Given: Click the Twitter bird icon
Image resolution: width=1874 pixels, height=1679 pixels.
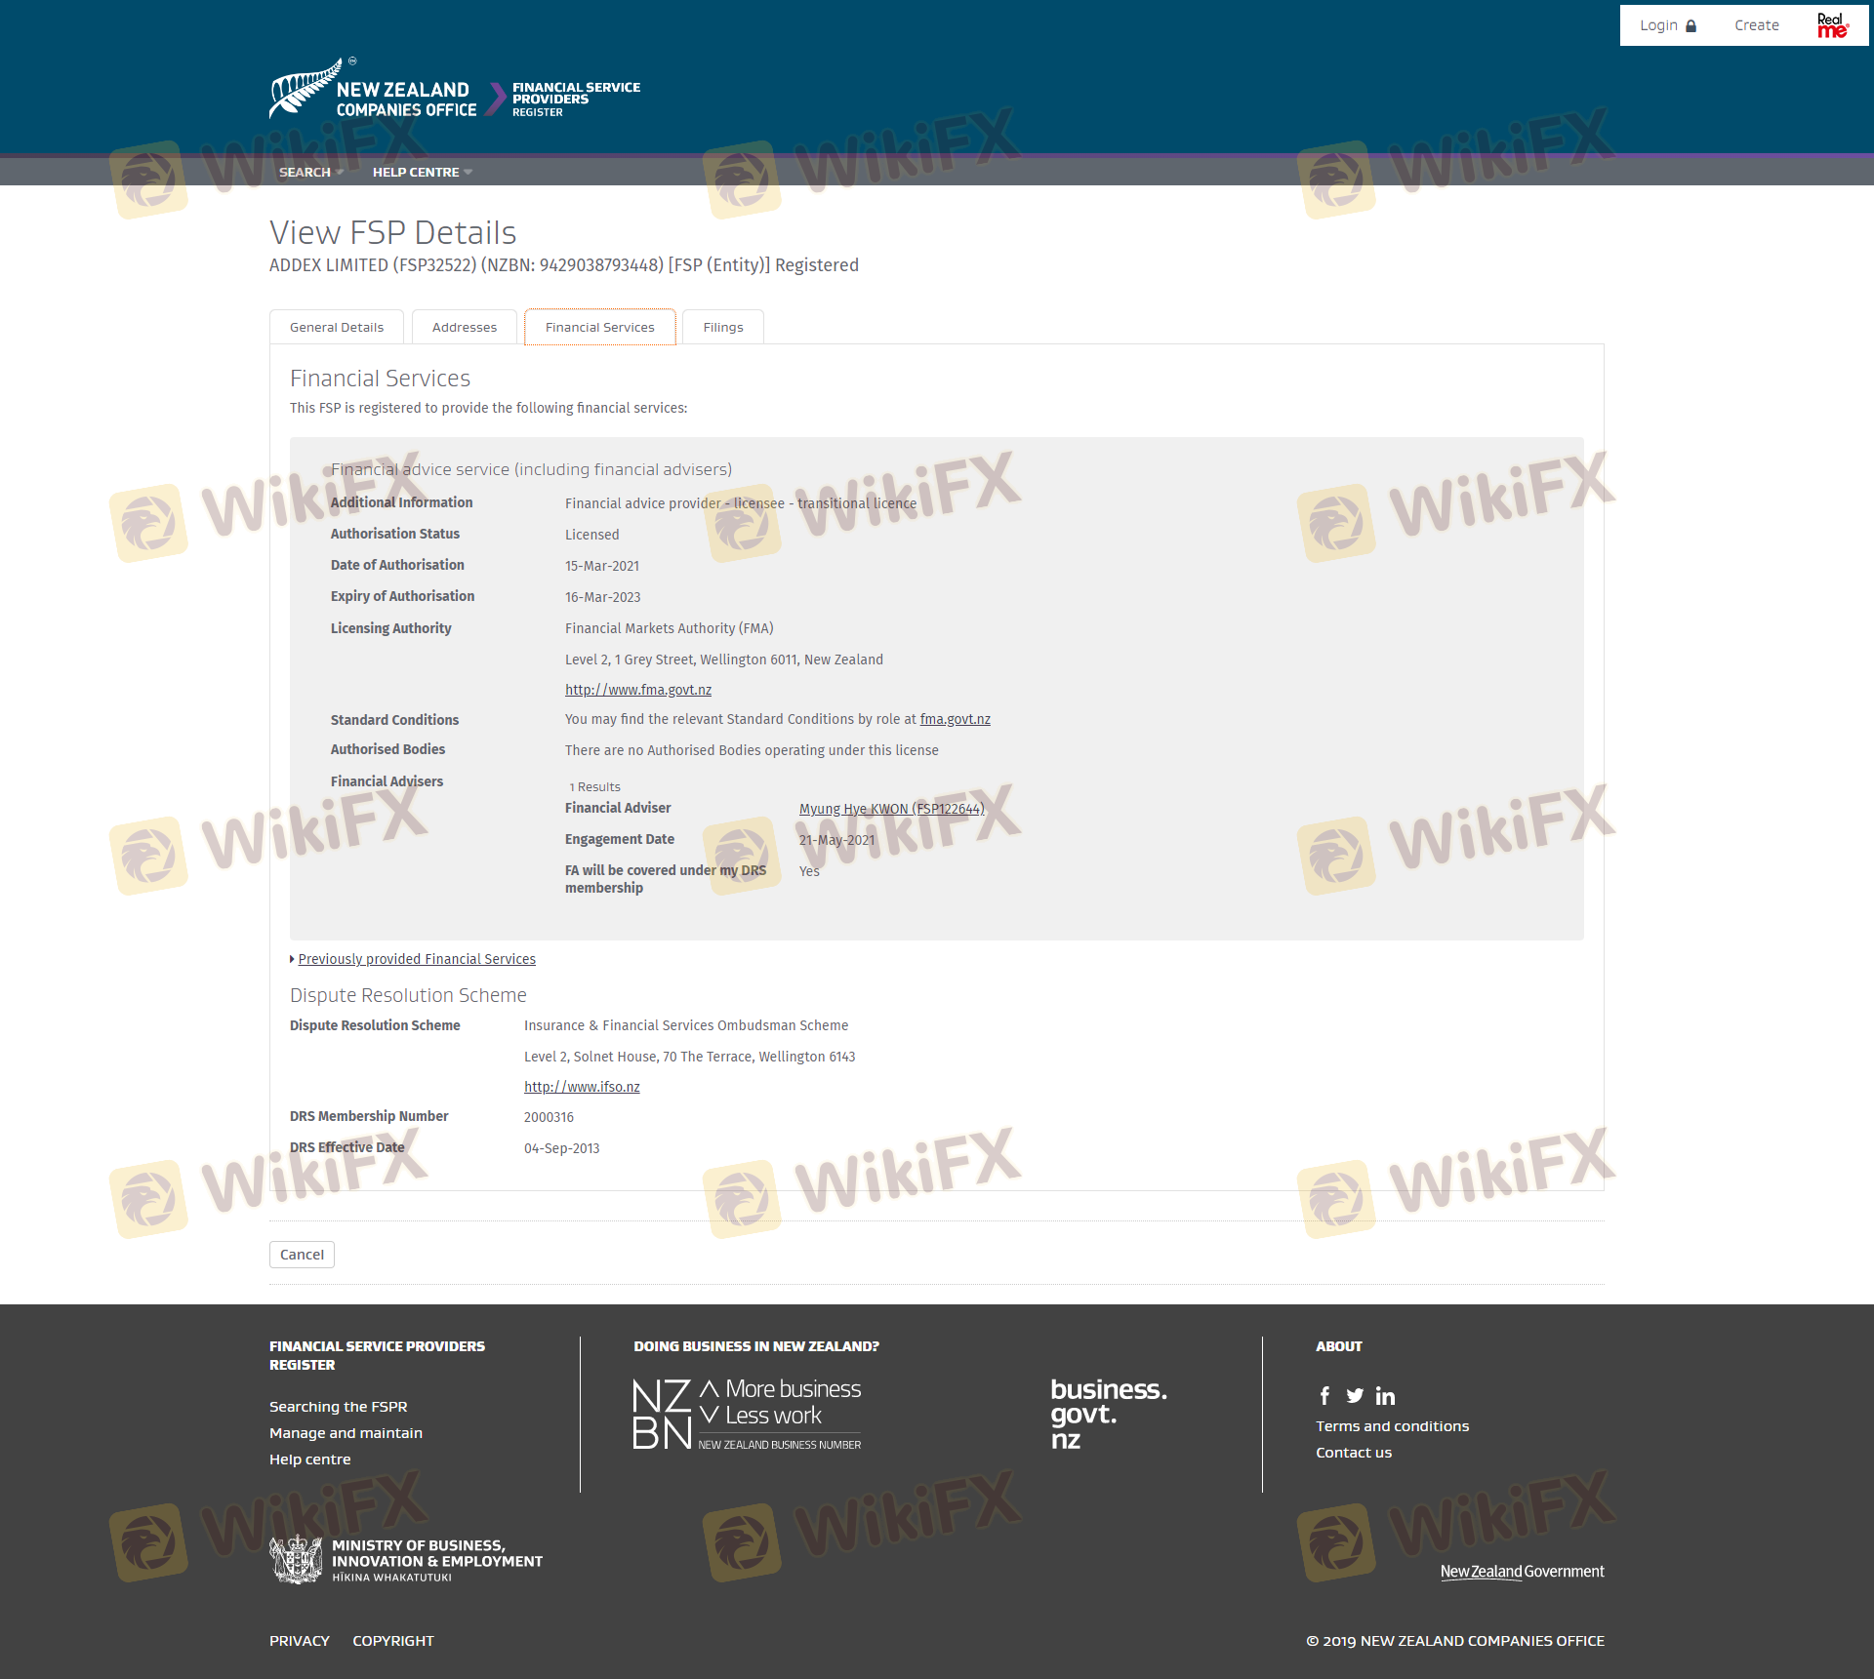Looking at the screenshot, I should (1355, 1396).
